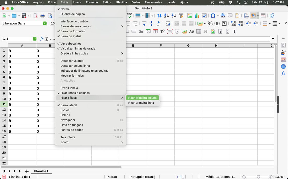
Task: Click the Sort ascending/descending arrows icon
Action: [159, 16]
